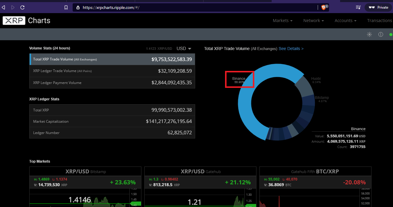
Task: Click the Volume Stats (24 hours) heading
Action: pos(50,48)
